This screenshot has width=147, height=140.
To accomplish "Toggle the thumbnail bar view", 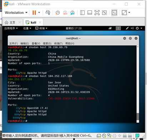I will click(90, 13).
